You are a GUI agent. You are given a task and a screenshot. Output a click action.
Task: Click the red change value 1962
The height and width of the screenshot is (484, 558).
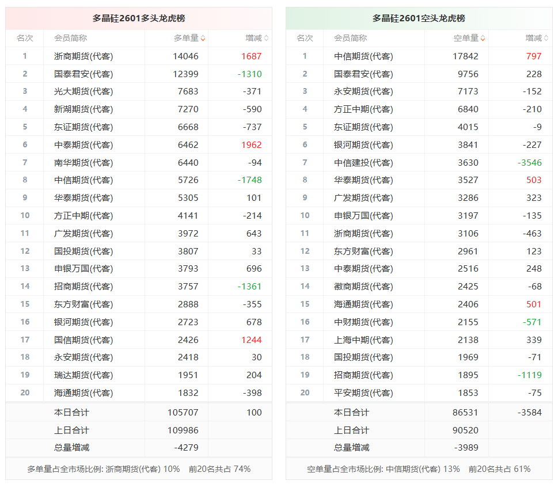click(251, 144)
